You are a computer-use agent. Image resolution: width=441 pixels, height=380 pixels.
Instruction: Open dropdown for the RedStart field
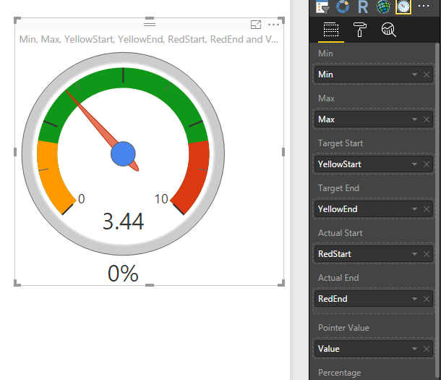(414, 254)
